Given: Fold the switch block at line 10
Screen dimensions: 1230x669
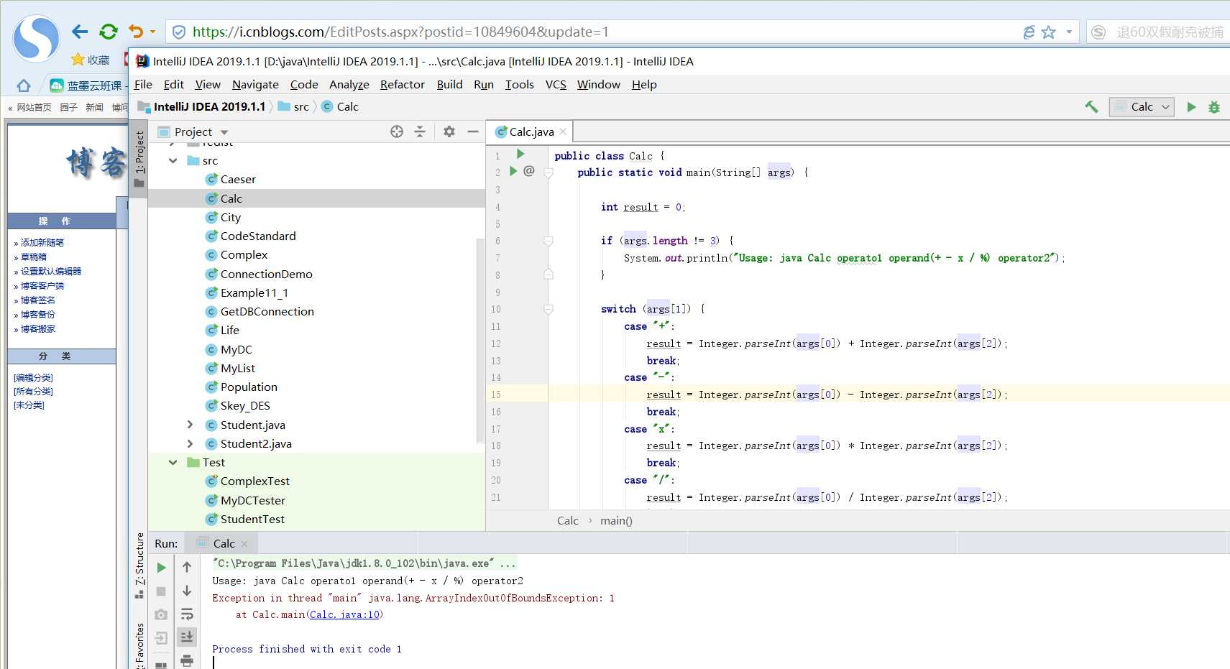Looking at the screenshot, I should [548, 309].
